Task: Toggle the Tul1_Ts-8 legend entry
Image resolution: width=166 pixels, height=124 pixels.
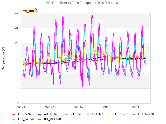Action: tap(74, 114)
